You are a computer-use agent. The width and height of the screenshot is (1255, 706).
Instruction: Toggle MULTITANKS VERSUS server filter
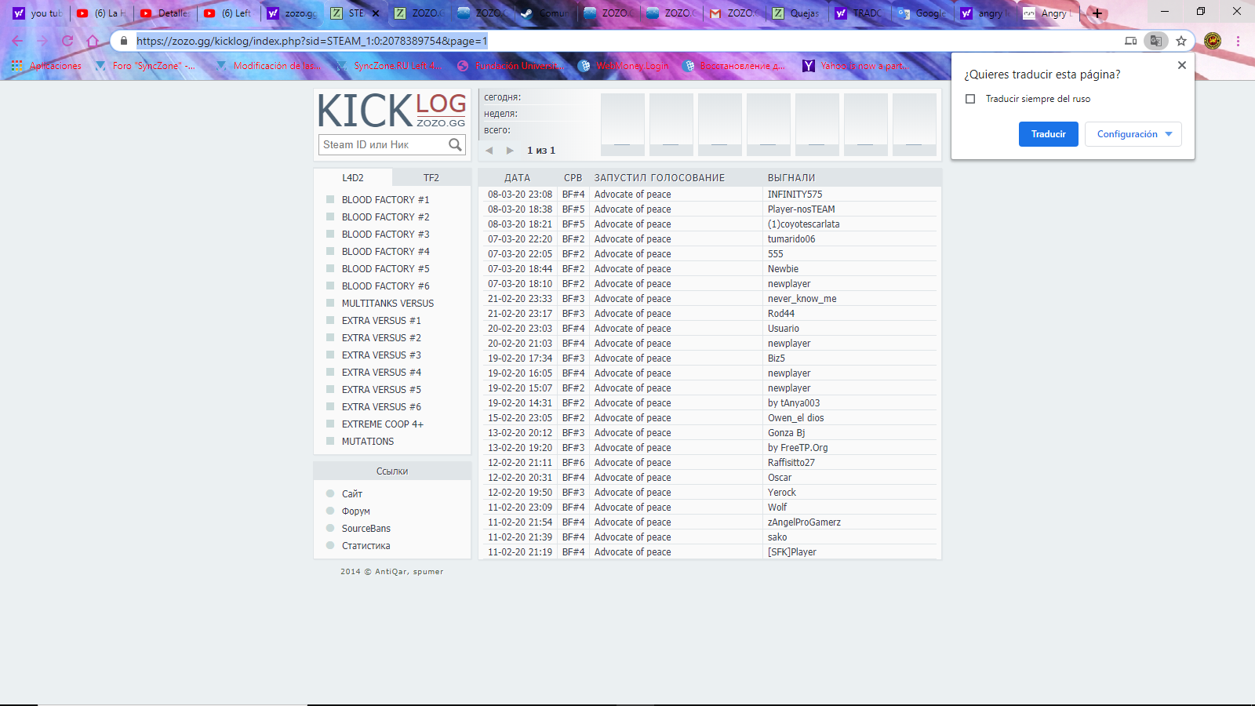(x=330, y=303)
